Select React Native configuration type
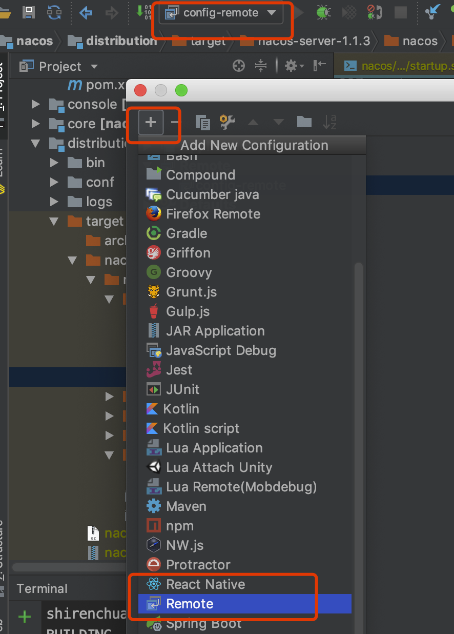The image size is (454, 634). pos(245,584)
